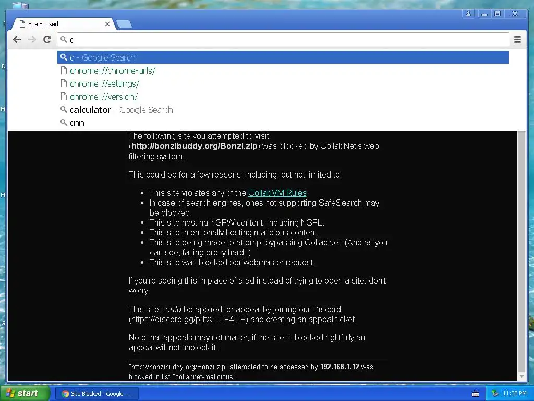
Task: Click page icon beside chrome://settings/
Action: click(64, 84)
